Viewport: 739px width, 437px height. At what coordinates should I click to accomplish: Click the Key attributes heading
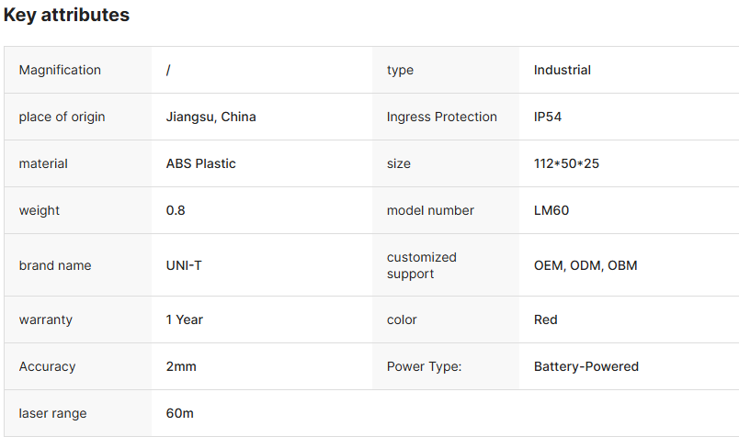click(x=66, y=16)
